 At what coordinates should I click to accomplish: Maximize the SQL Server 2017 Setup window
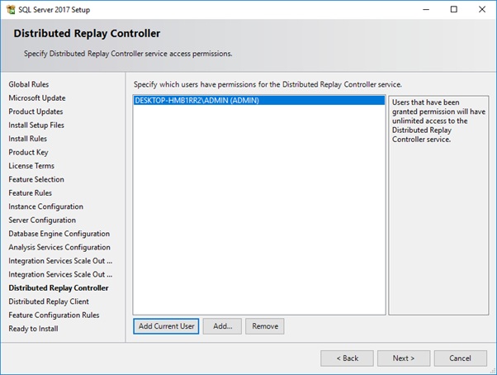pyautogui.click(x=454, y=10)
